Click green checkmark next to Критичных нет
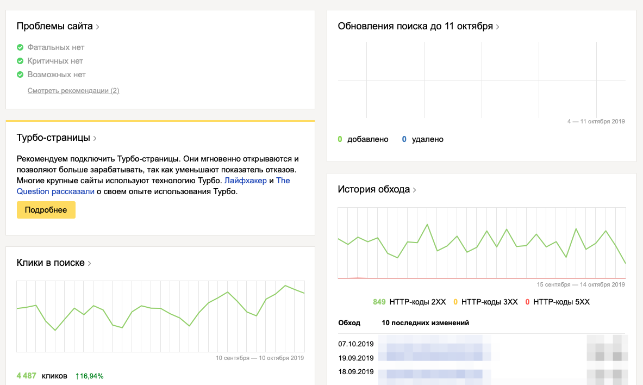Viewport: 643px width, 385px height. pos(20,61)
